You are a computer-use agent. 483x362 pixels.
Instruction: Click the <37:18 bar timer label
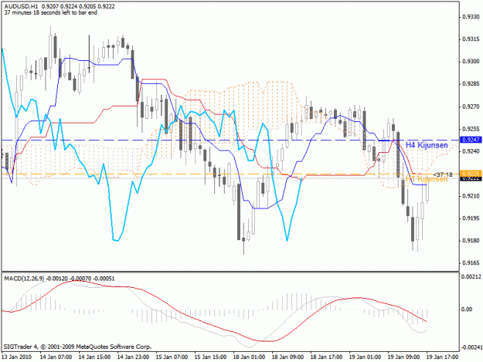[443, 174]
